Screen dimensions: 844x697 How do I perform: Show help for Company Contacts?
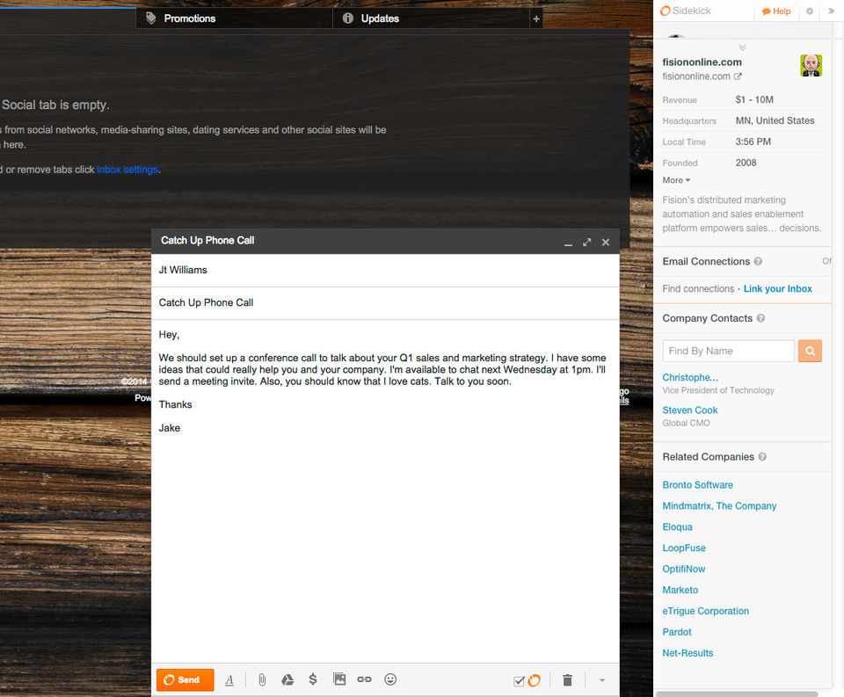click(x=760, y=319)
